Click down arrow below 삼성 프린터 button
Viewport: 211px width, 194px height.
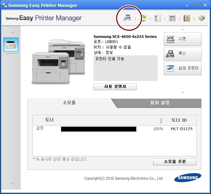[182, 93]
